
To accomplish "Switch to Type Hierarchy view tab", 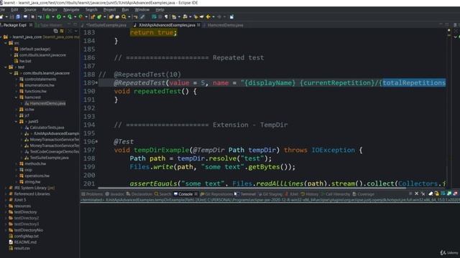I will pos(49,25).
